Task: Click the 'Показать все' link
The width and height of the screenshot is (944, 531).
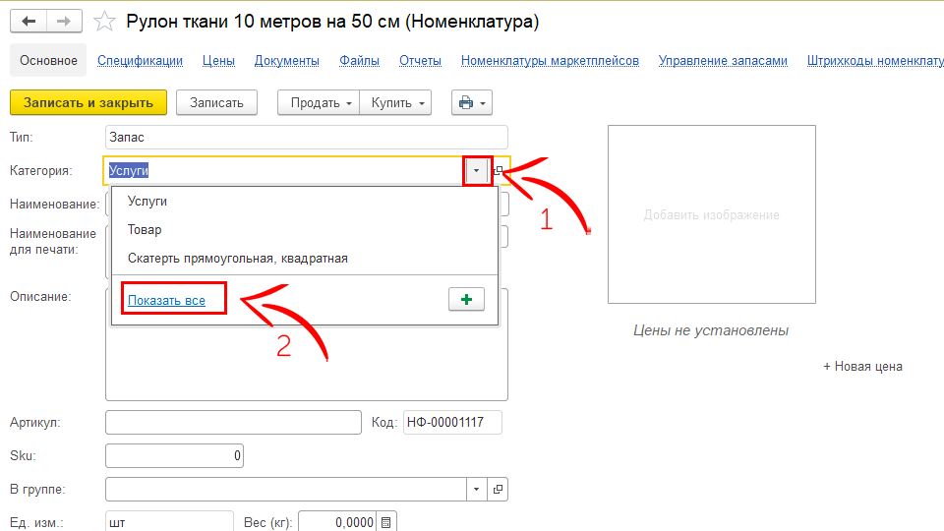Action: (166, 300)
